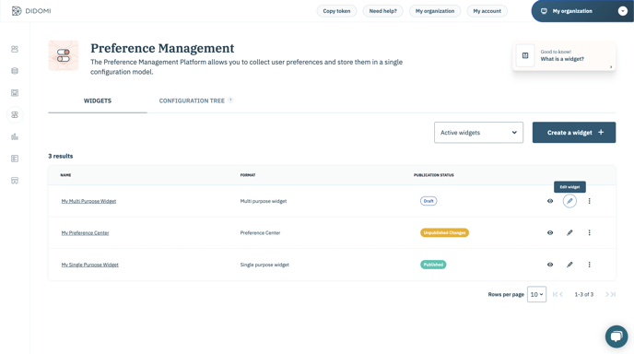Click the Publication Status column header

click(x=433, y=175)
